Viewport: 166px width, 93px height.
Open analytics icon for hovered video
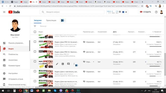63,64
